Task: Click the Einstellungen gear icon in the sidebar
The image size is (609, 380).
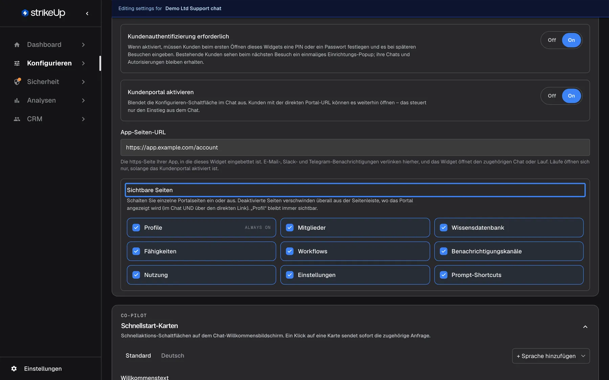Action: [14, 369]
